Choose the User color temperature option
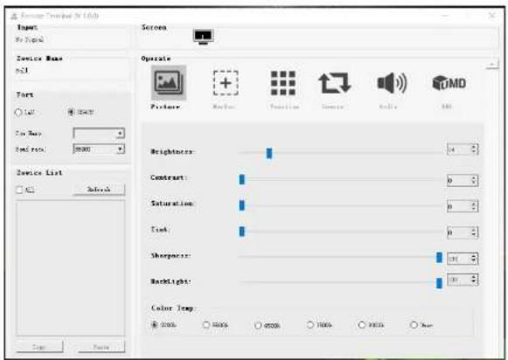The width and height of the screenshot is (508, 360). 414,324
